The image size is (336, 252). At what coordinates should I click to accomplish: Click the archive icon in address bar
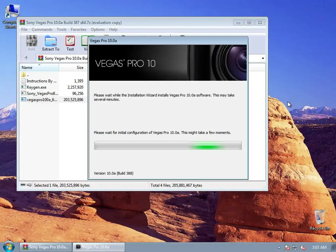coord(40,58)
